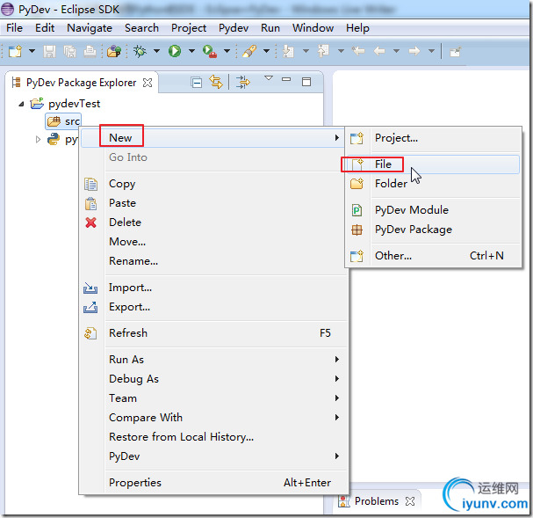Open the Navigate menu

90,28
